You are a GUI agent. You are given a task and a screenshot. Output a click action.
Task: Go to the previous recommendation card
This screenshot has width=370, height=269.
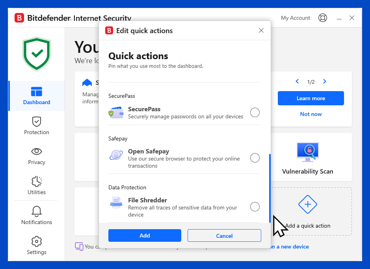coord(297,81)
